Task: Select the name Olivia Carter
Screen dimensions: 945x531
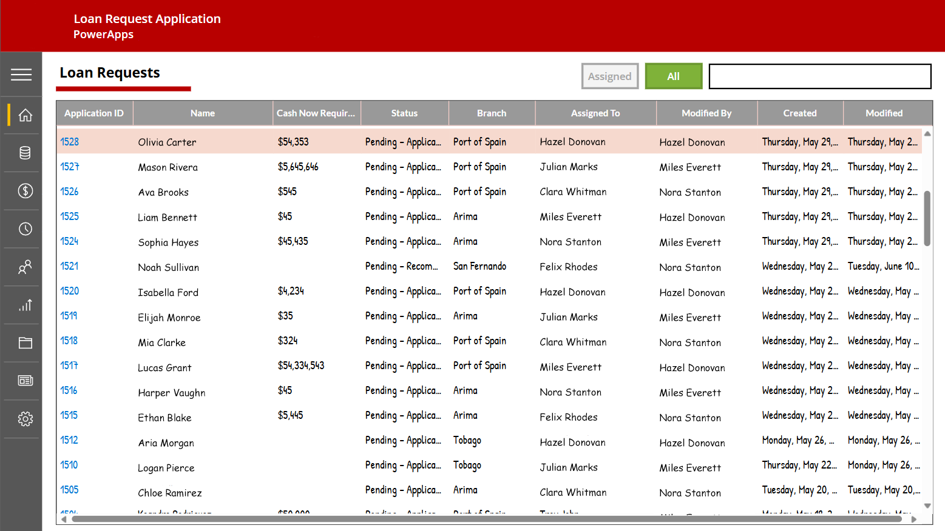Action: pos(167,142)
